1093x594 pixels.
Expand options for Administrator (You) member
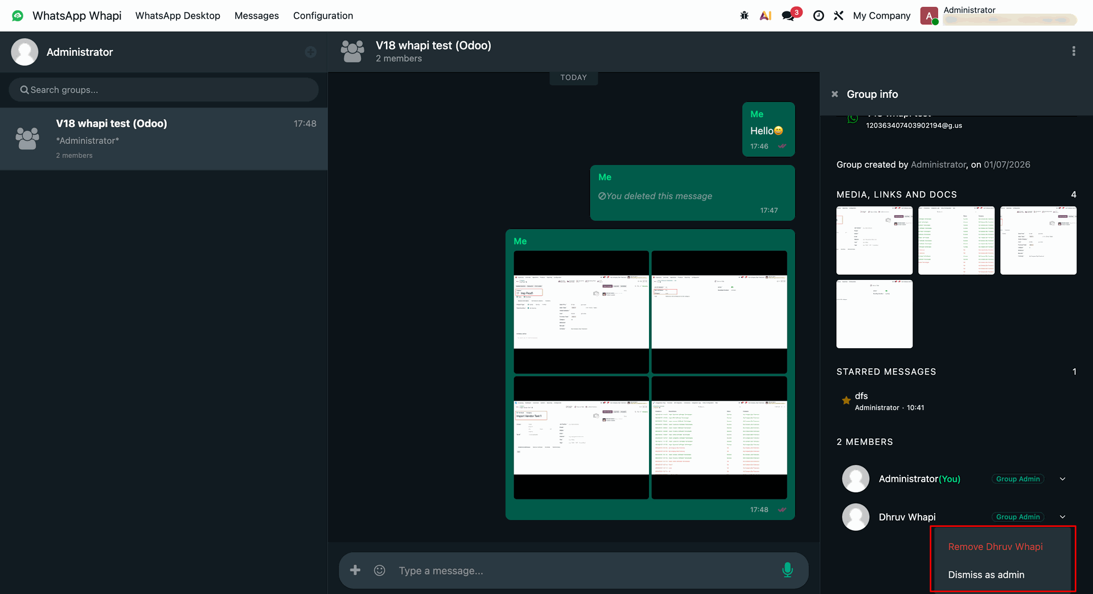pos(1062,479)
